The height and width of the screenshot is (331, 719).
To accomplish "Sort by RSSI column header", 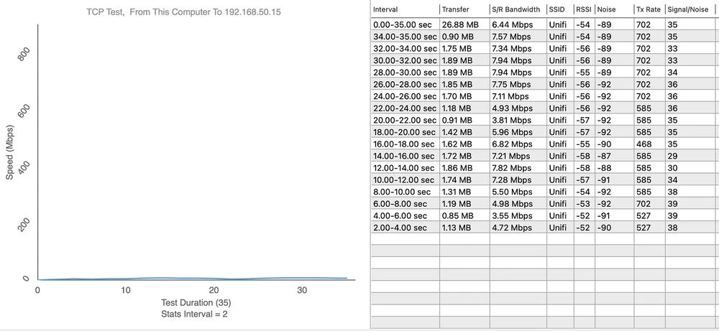I will [583, 9].
